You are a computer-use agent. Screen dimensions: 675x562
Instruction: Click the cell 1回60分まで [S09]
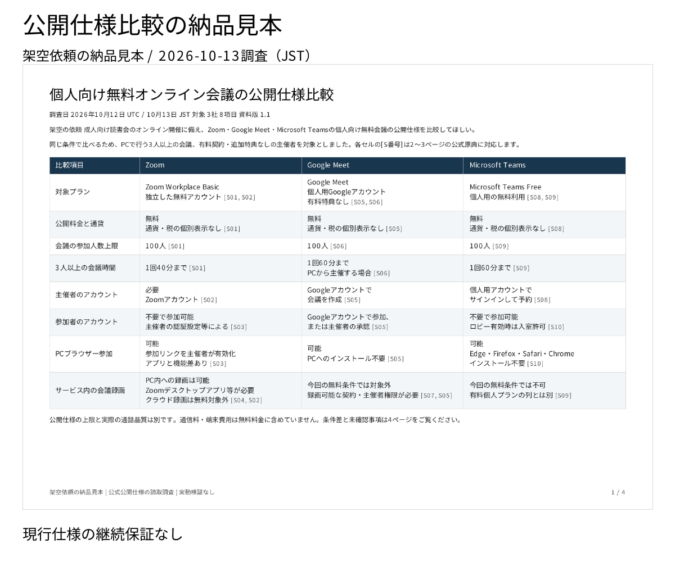pos(544,268)
